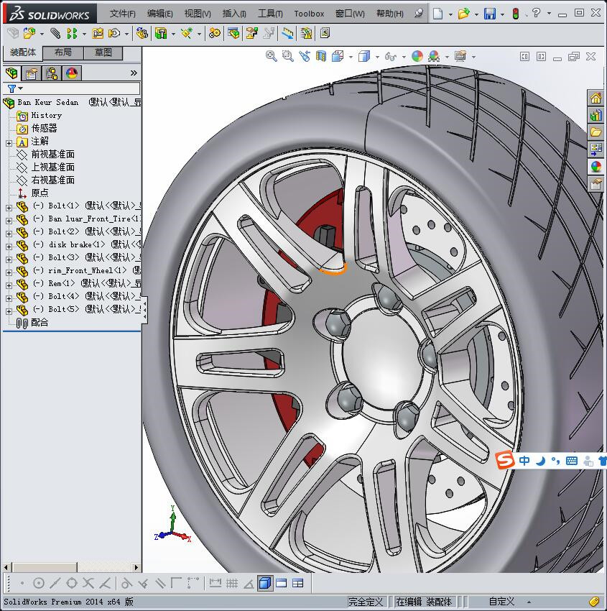
Task: Switch to the 草图 Sketch tab
Action: pyautogui.click(x=103, y=52)
